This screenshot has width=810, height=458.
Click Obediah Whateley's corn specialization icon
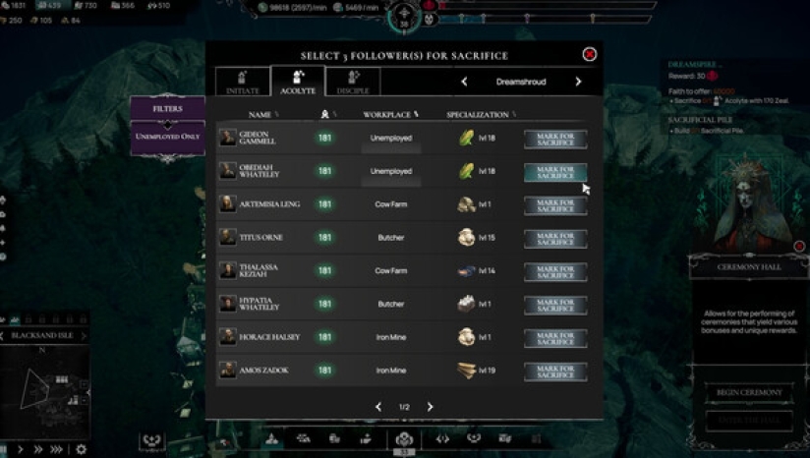pyautogui.click(x=466, y=171)
